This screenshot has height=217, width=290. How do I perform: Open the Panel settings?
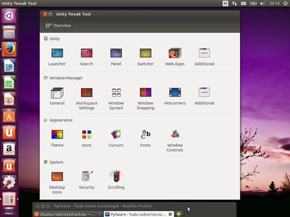[116, 57]
